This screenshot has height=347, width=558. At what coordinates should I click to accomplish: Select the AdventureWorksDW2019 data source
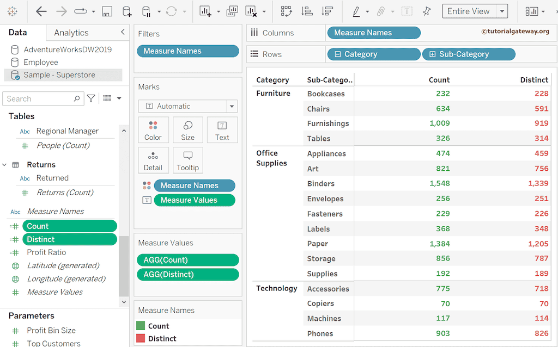pyautogui.click(x=68, y=49)
